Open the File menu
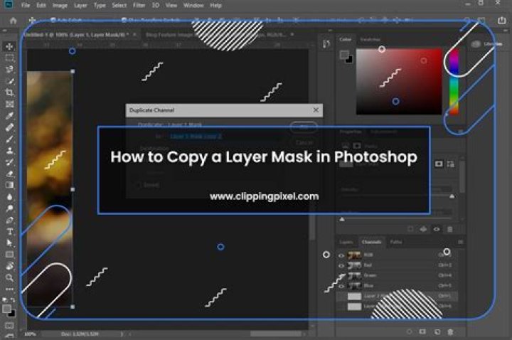 pos(26,5)
